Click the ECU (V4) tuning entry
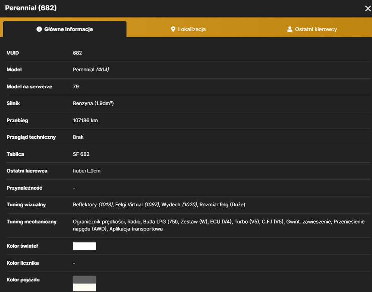372x292 pixels. pos(221,222)
